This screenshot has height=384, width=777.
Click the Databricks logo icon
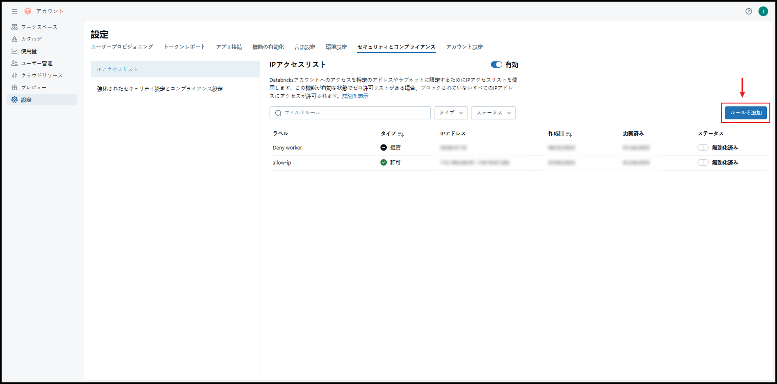tap(28, 11)
